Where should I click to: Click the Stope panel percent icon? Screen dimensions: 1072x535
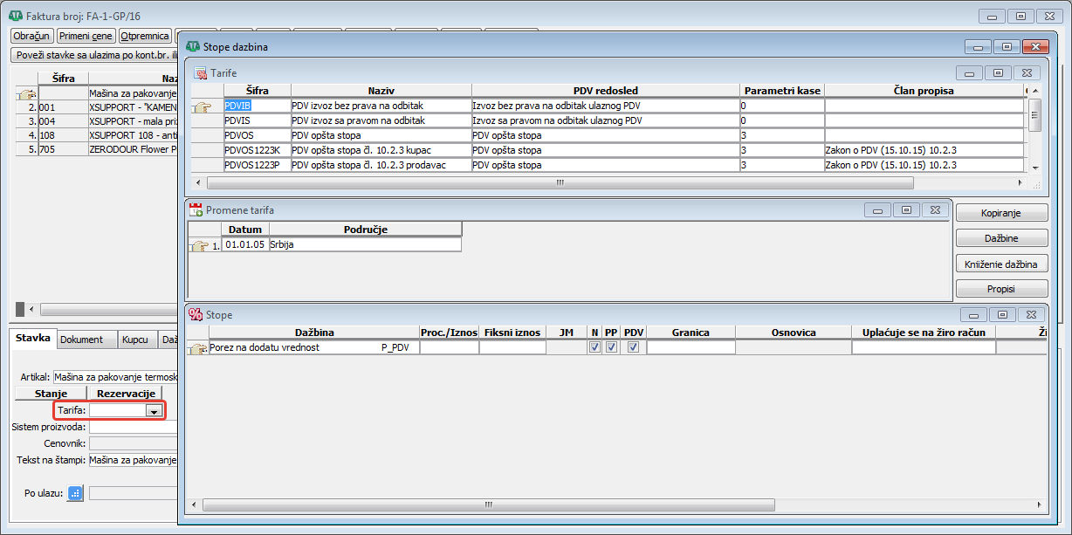pos(196,314)
